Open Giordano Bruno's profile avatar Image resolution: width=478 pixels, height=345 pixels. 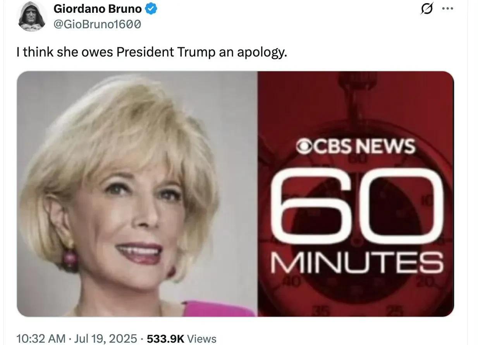[31, 16]
